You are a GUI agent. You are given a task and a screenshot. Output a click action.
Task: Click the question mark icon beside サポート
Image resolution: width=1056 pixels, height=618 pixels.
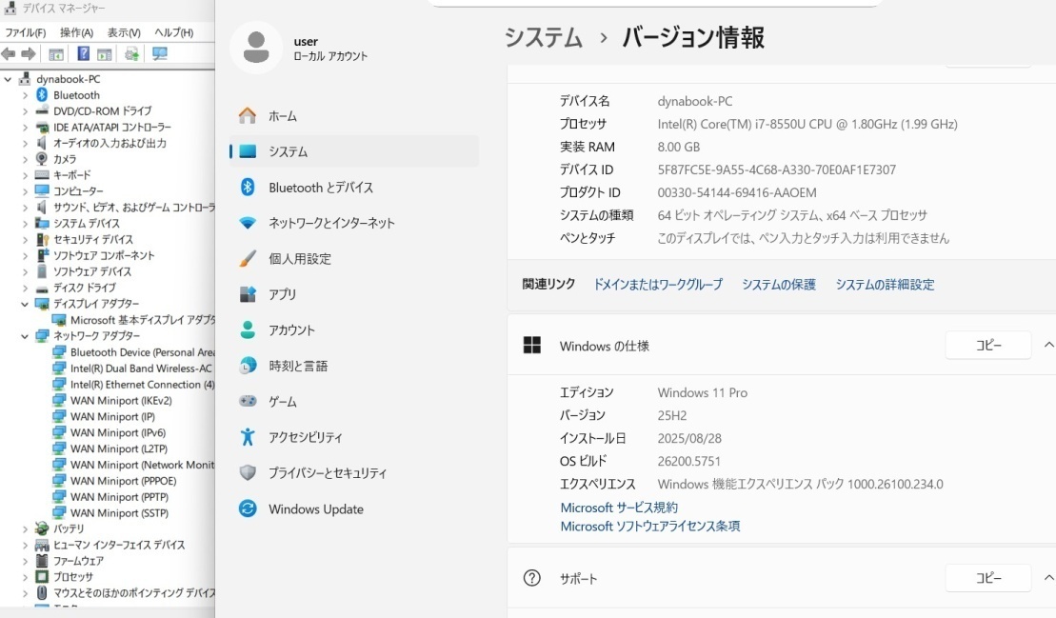[x=532, y=578]
